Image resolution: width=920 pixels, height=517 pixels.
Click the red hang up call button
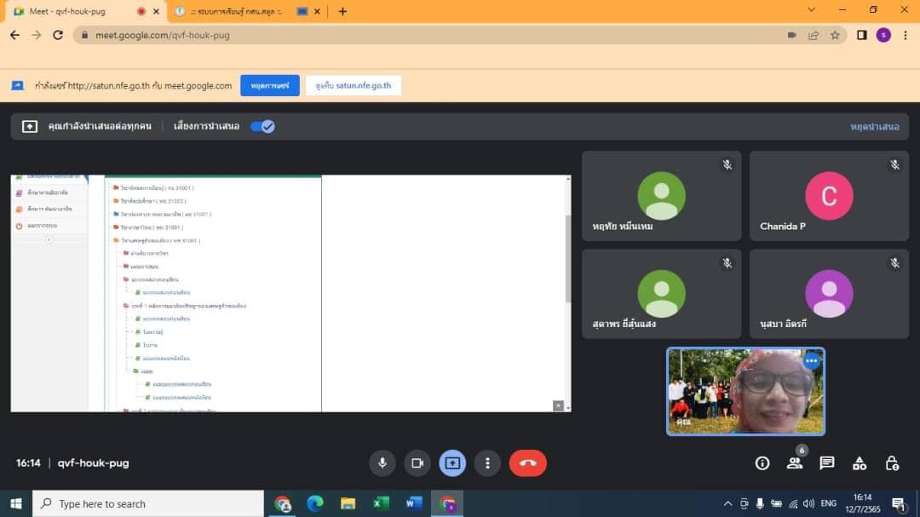pyautogui.click(x=527, y=463)
